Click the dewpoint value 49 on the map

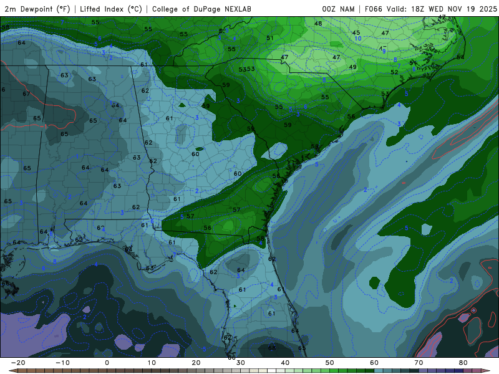[352, 67]
